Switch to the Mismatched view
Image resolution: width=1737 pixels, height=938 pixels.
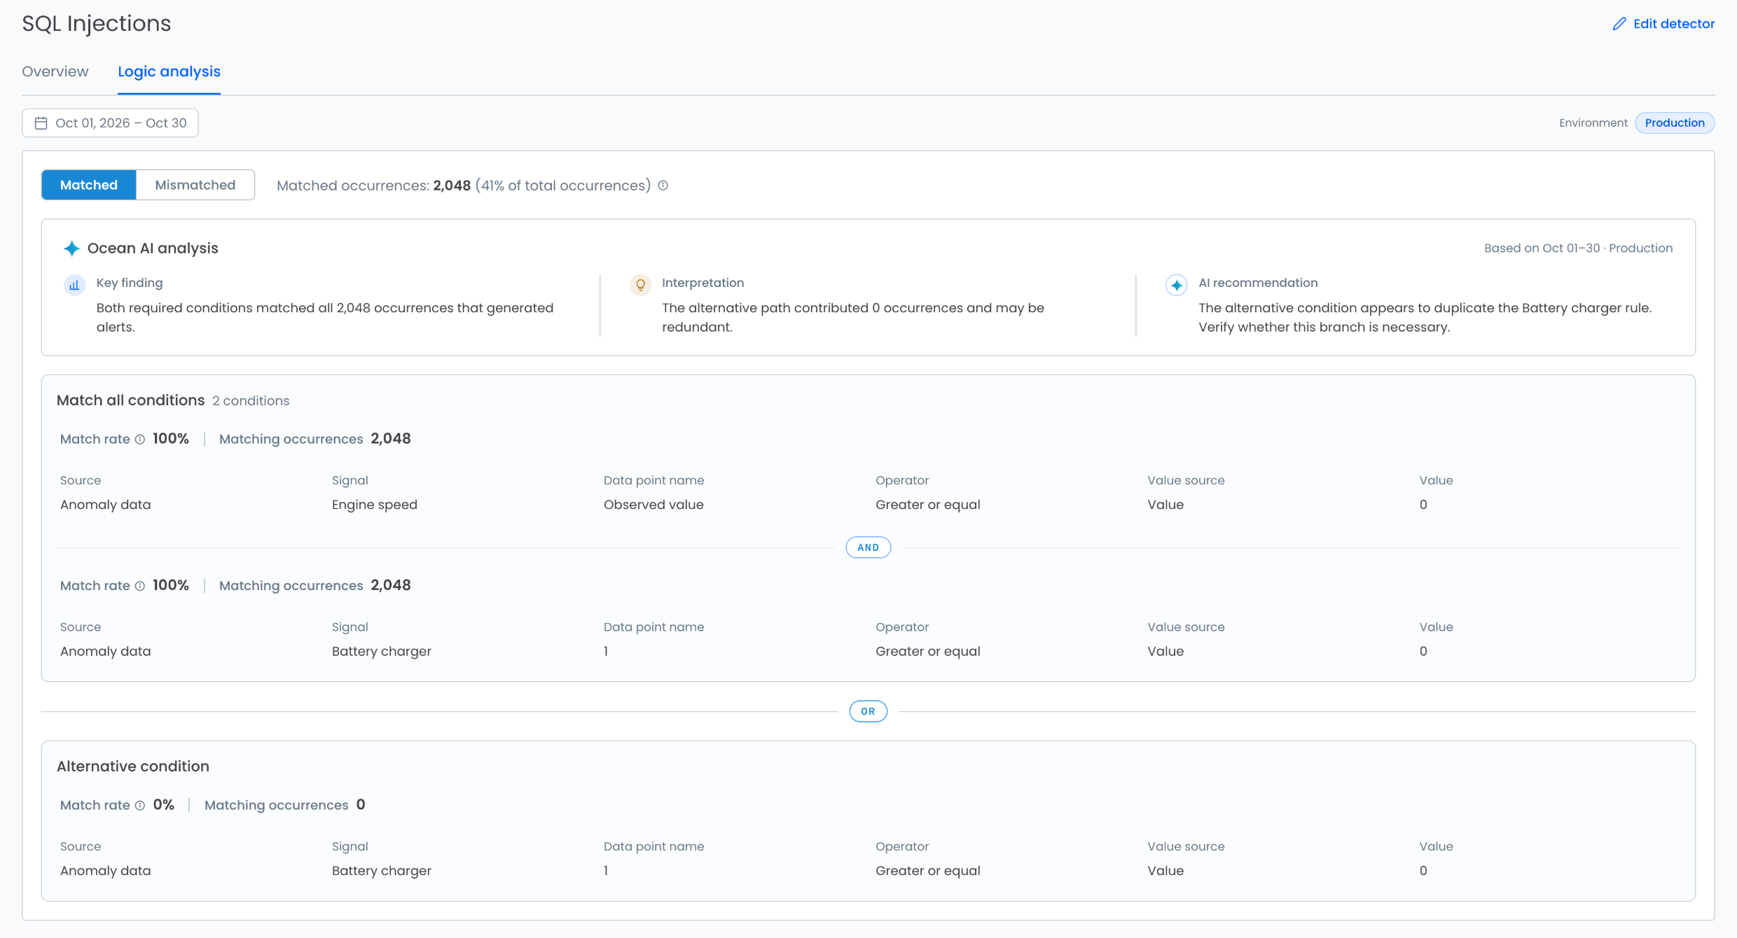pyautogui.click(x=195, y=185)
